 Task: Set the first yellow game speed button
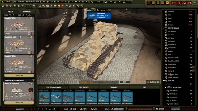click(x=153, y=3)
